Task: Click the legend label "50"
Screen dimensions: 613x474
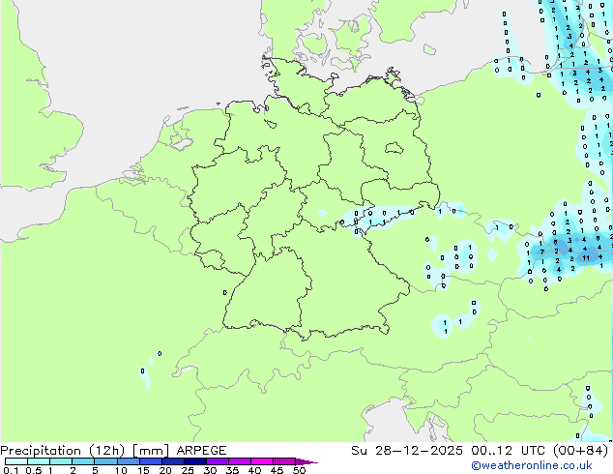Action: [299, 470]
